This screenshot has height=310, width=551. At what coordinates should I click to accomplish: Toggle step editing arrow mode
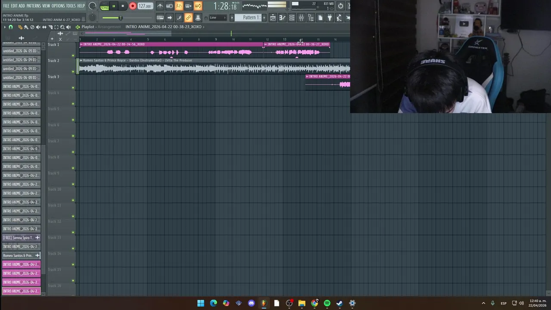(x=170, y=18)
